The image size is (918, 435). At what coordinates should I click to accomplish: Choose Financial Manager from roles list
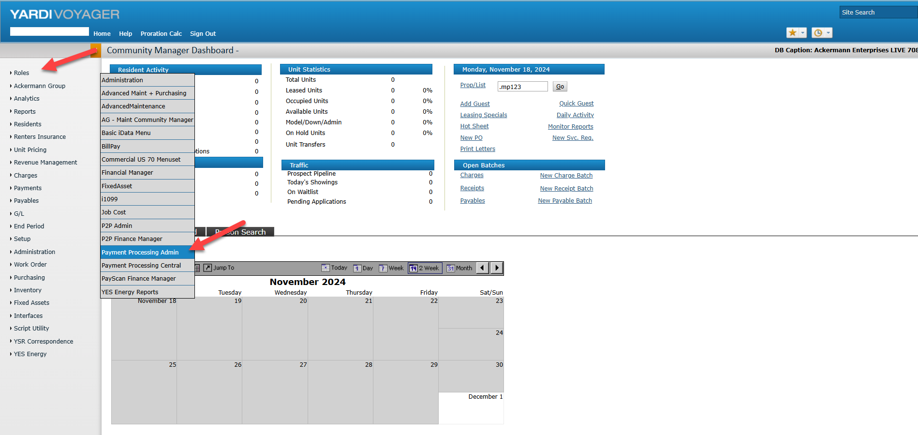pos(127,173)
